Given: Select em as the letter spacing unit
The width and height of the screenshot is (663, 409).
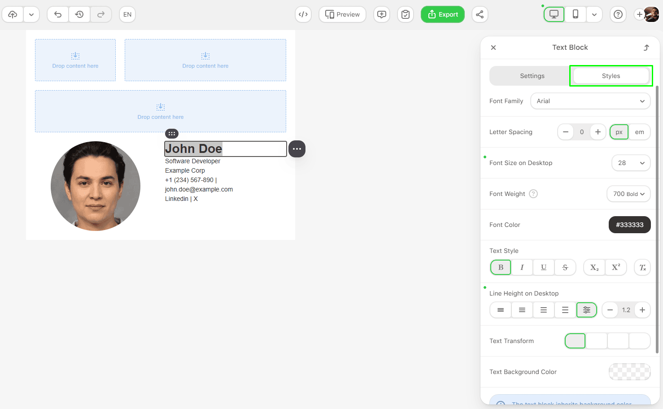Looking at the screenshot, I should pos(640,132).
